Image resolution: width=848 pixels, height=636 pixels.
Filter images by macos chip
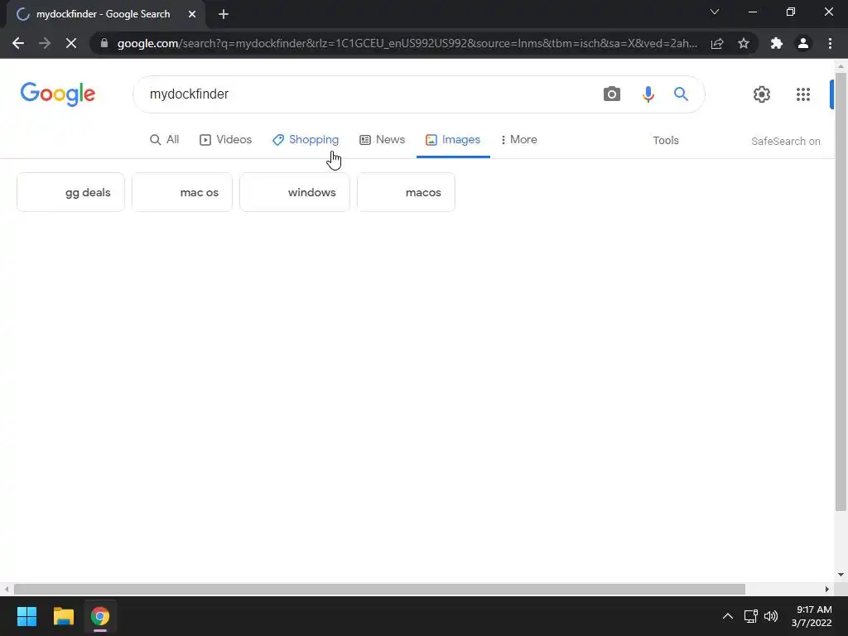pyautogui.click(x=406, y=192)
